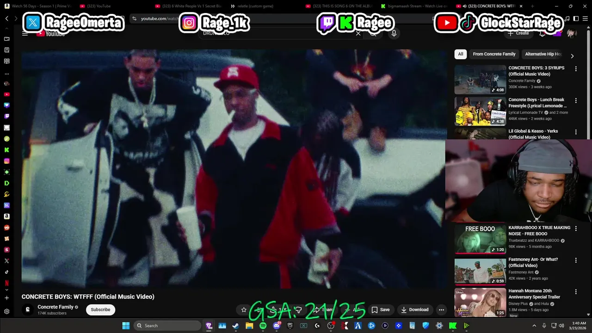Image resolution: width=592 pixels, height=333 pixels.
Task: Open a new browser tab
Action: coord(532,6)
